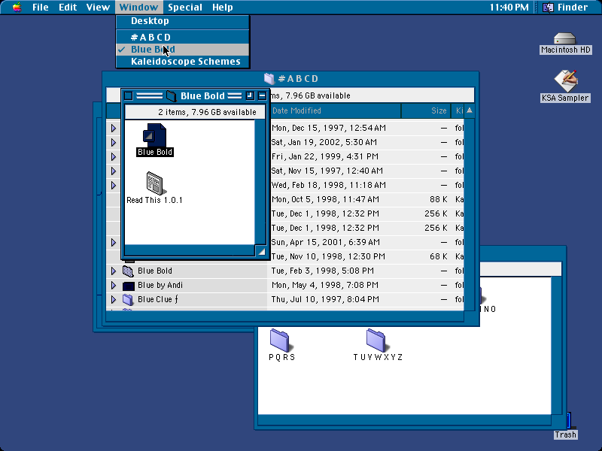Click the zoom box of Blue Bold window

[x=250, y=95]
